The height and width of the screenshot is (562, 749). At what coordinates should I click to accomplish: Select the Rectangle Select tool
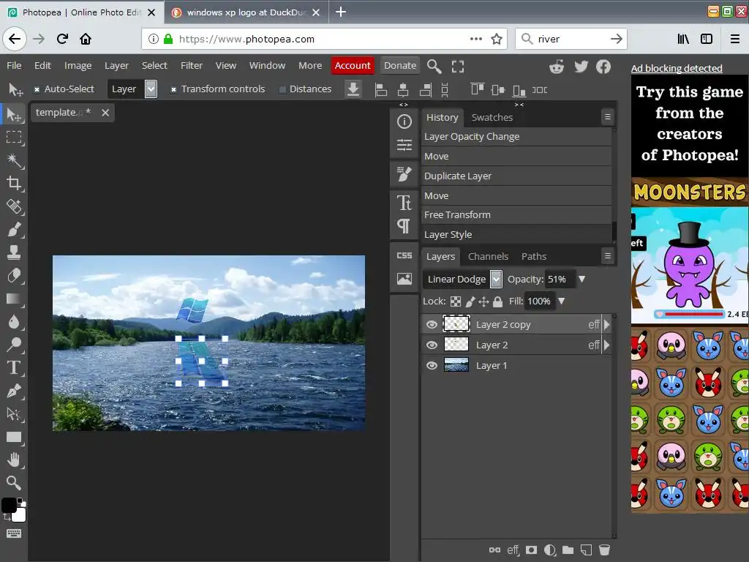[14, 138]
